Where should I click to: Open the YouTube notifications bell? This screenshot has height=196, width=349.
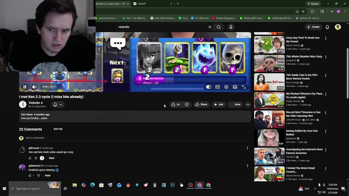click(327, 27)
